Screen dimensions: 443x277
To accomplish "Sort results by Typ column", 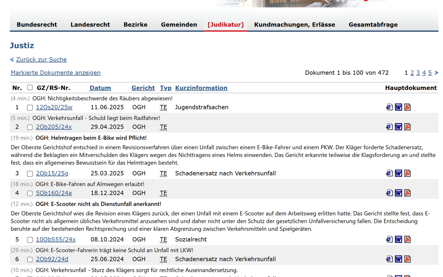I will (x=165, y=88).
